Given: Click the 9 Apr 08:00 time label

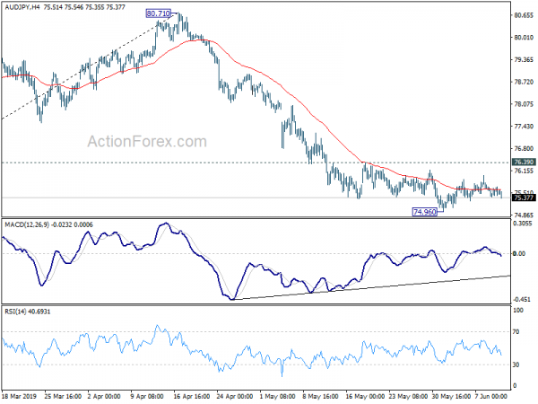Looking at the screenshot, I should tap(146, 396).
